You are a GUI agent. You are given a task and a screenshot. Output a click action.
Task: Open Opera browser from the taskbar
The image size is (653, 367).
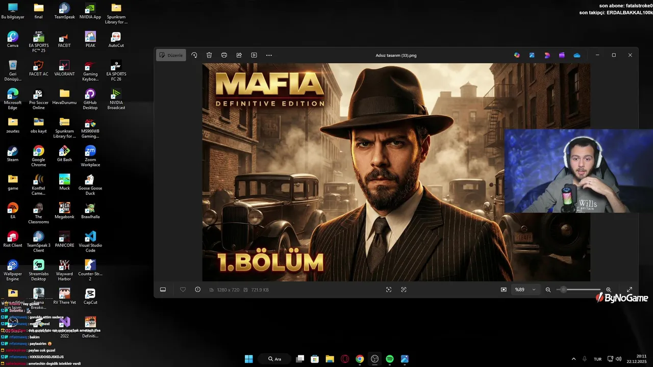345,359
